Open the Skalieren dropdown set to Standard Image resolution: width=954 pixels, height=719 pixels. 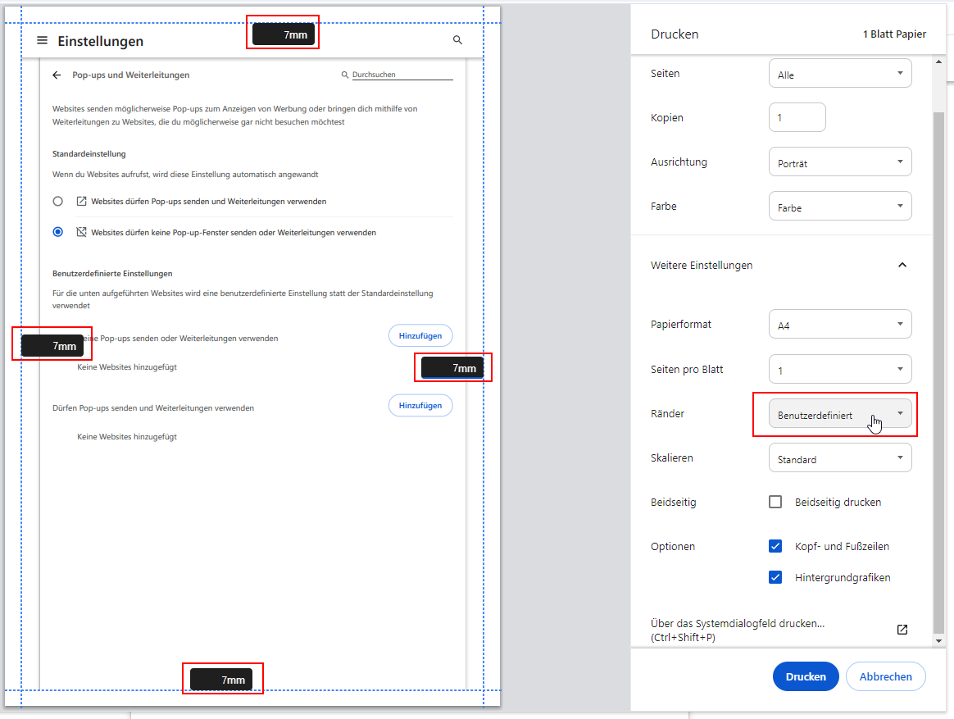coord(840,457)
